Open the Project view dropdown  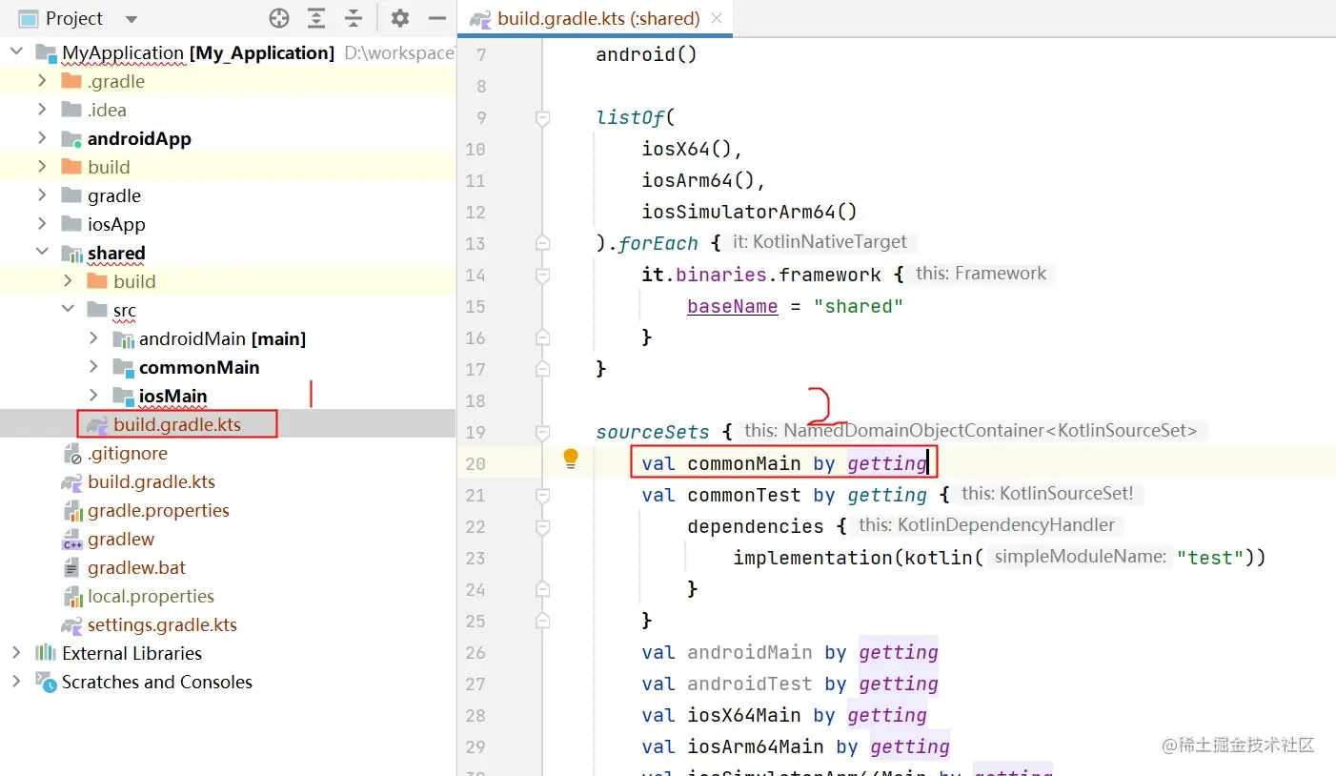(131, 18)
